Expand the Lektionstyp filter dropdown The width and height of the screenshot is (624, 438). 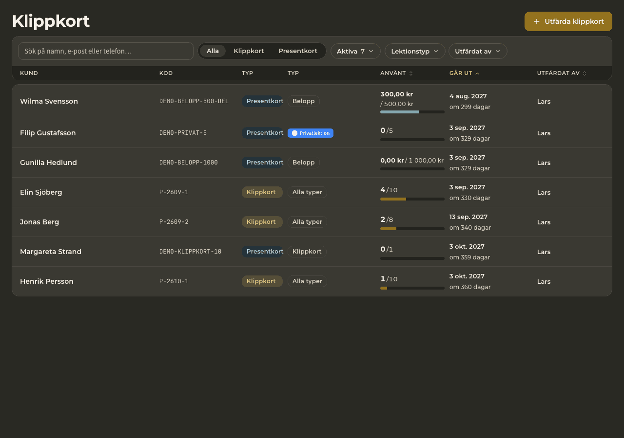click(x=415, y=51)
